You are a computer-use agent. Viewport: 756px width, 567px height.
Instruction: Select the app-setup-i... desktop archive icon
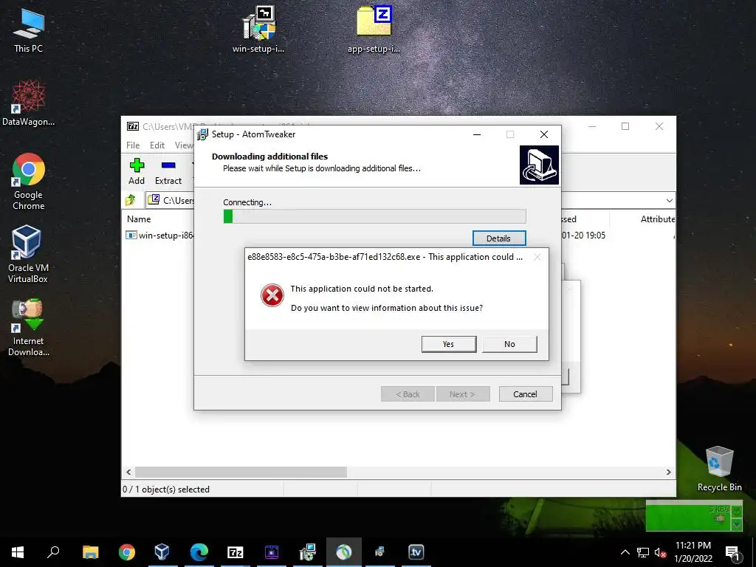point(374,29)
